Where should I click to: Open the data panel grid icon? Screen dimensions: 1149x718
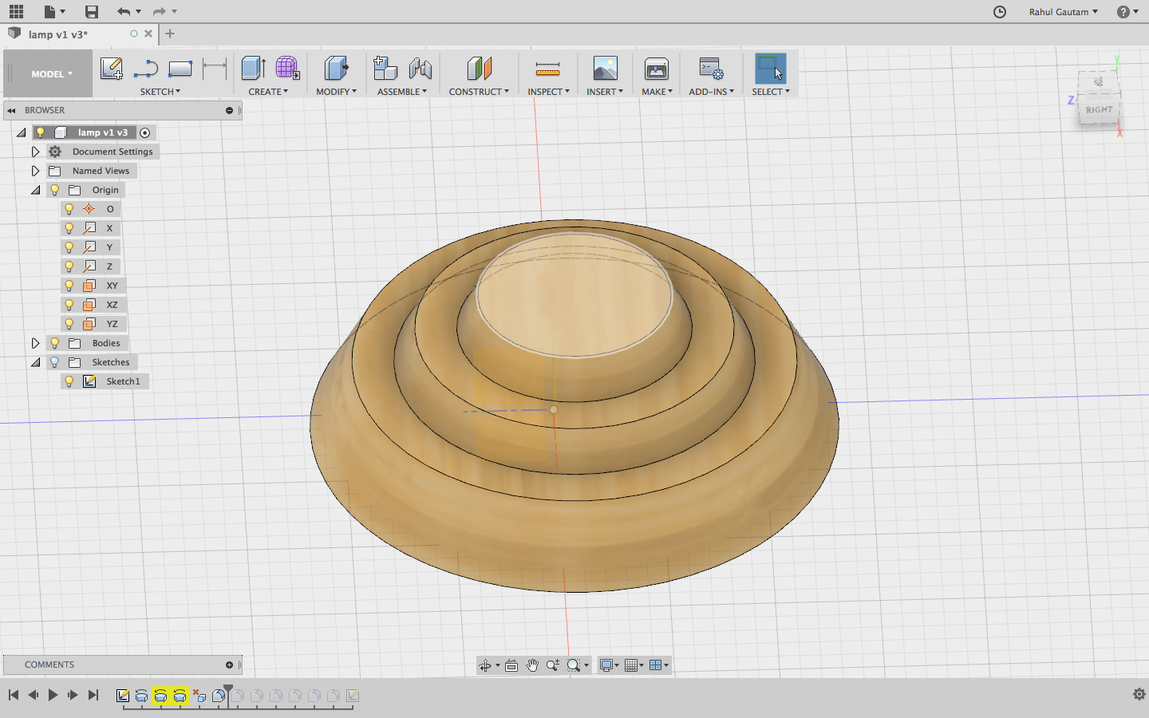pyautogui.click(x=16, y=11)
